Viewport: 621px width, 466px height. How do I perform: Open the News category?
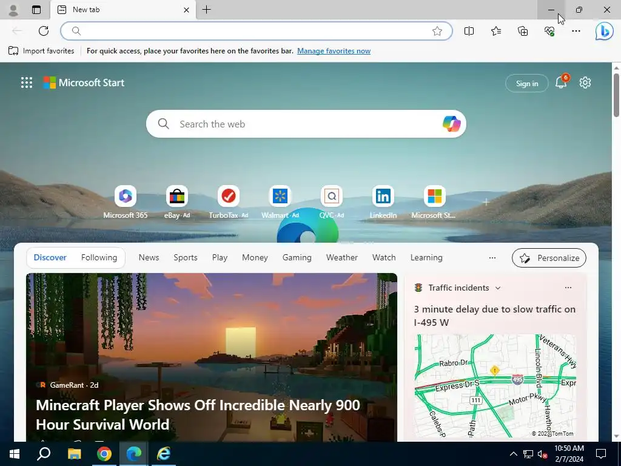click(x=149, y=257)
